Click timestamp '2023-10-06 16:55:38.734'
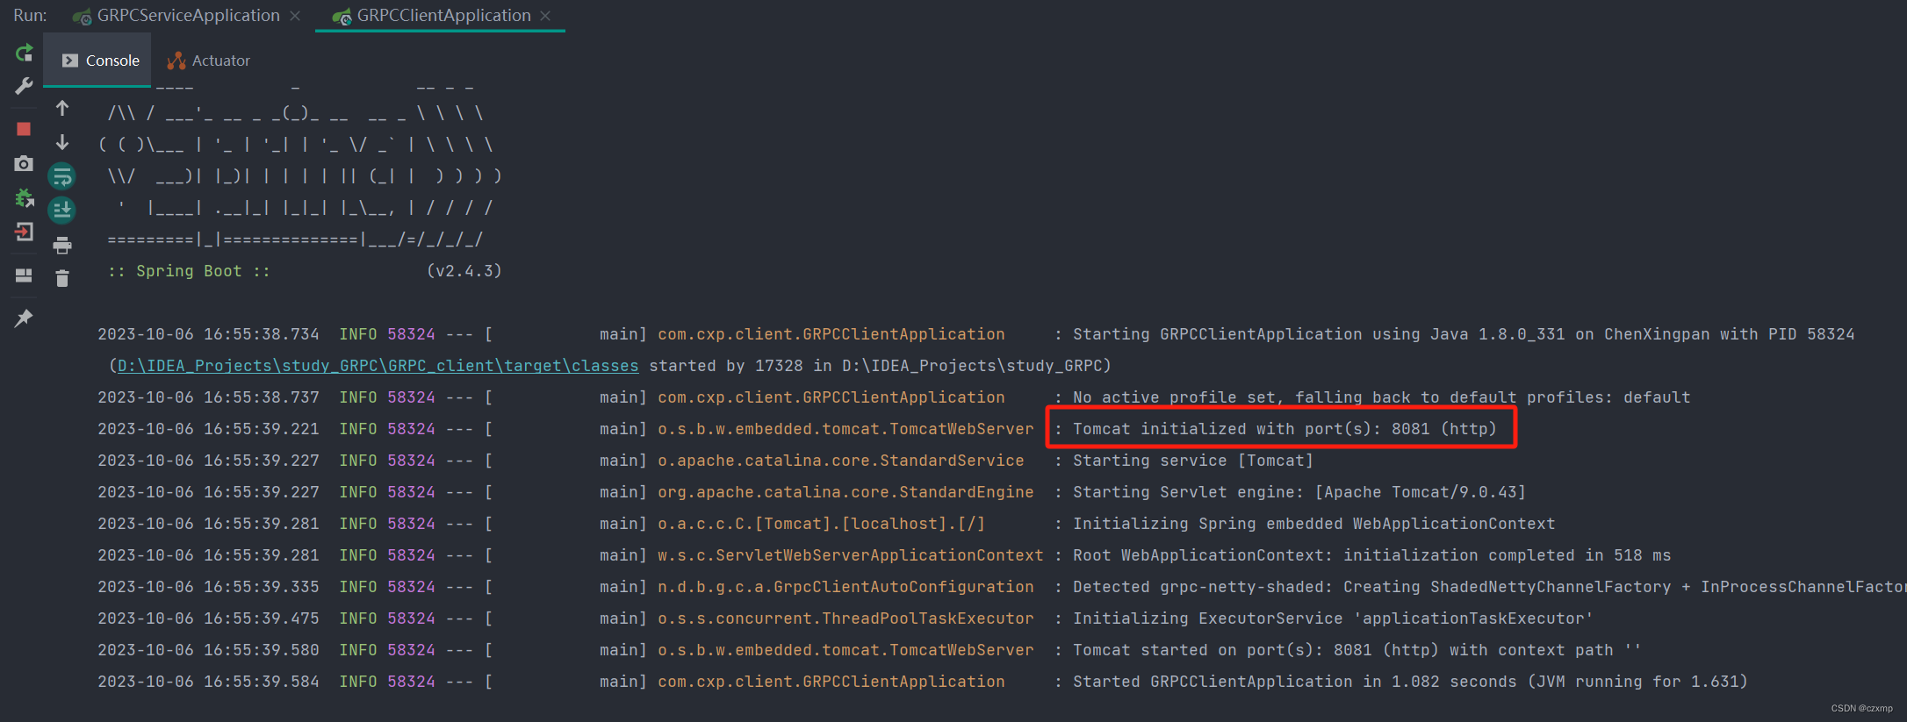The height and width of the screenshot is (722, 1907). click(209, 334)
